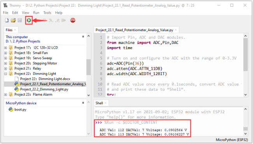
Task: Close the Files panel tab
Action: pos(15,30)
